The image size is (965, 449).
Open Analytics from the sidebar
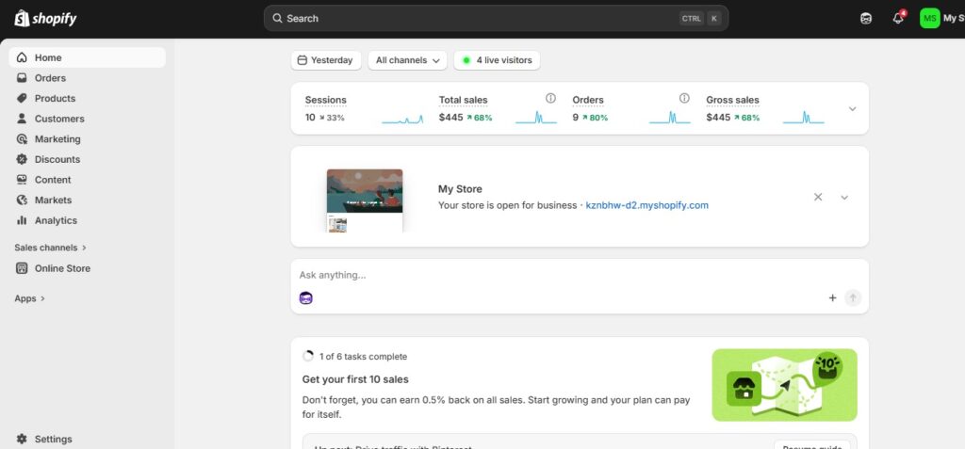pos(56,220)
